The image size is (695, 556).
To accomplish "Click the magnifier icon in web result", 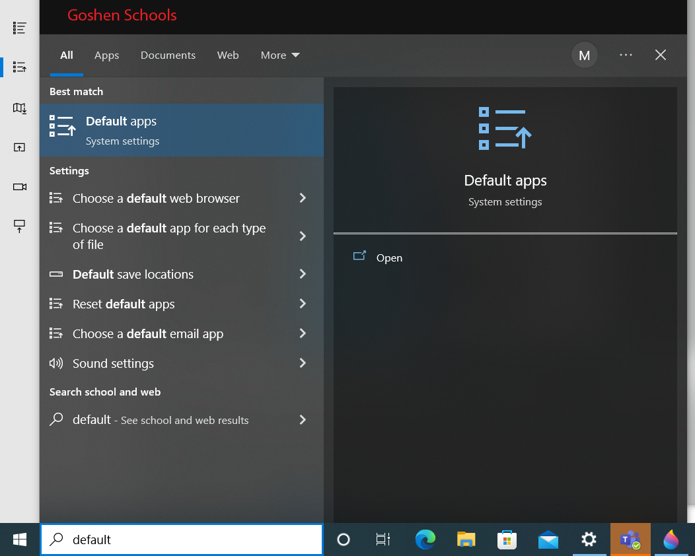I will point(56,419).
